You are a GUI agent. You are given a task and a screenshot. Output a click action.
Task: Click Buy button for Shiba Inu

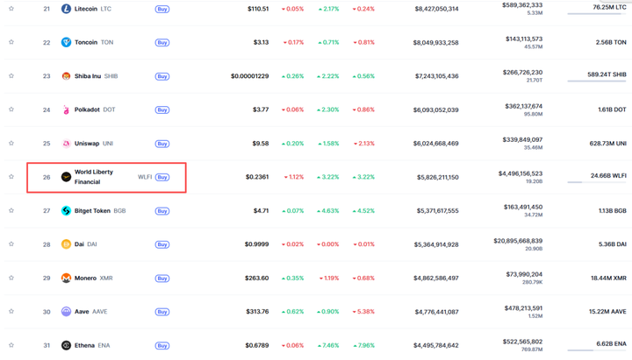pos(162,76)
